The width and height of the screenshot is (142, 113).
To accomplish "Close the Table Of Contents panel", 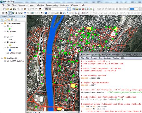I will coord(25,16).
